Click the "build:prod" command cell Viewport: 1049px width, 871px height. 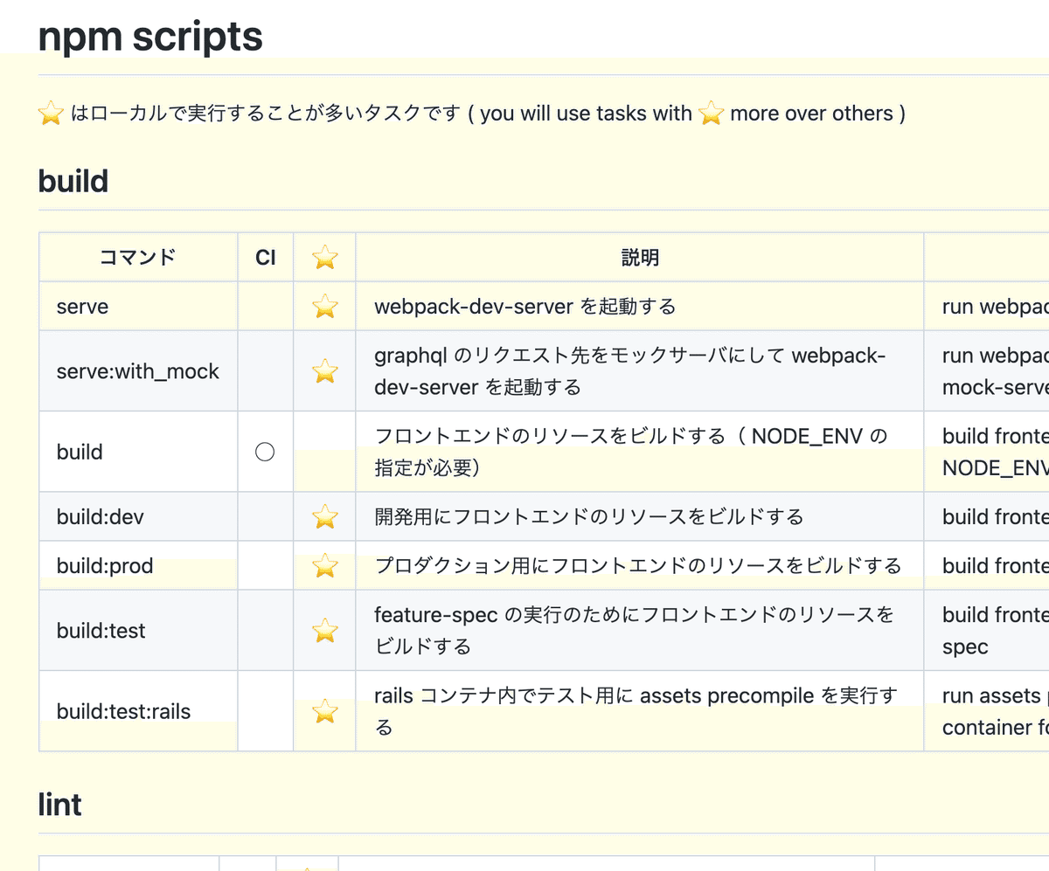138,565
